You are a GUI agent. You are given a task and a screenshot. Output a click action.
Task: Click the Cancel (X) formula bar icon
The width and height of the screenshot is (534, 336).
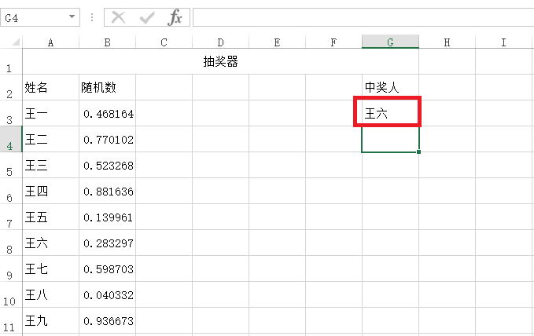pos(119,17)
